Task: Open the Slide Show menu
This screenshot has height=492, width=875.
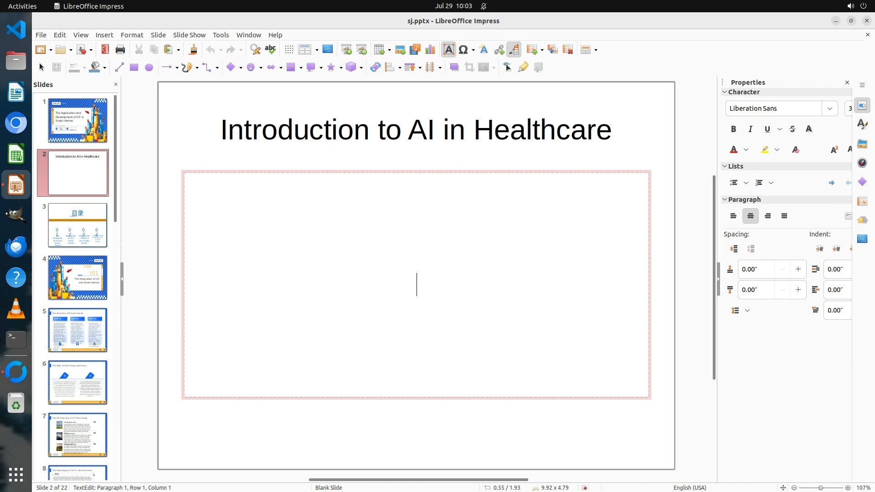Action: point(189,35)
